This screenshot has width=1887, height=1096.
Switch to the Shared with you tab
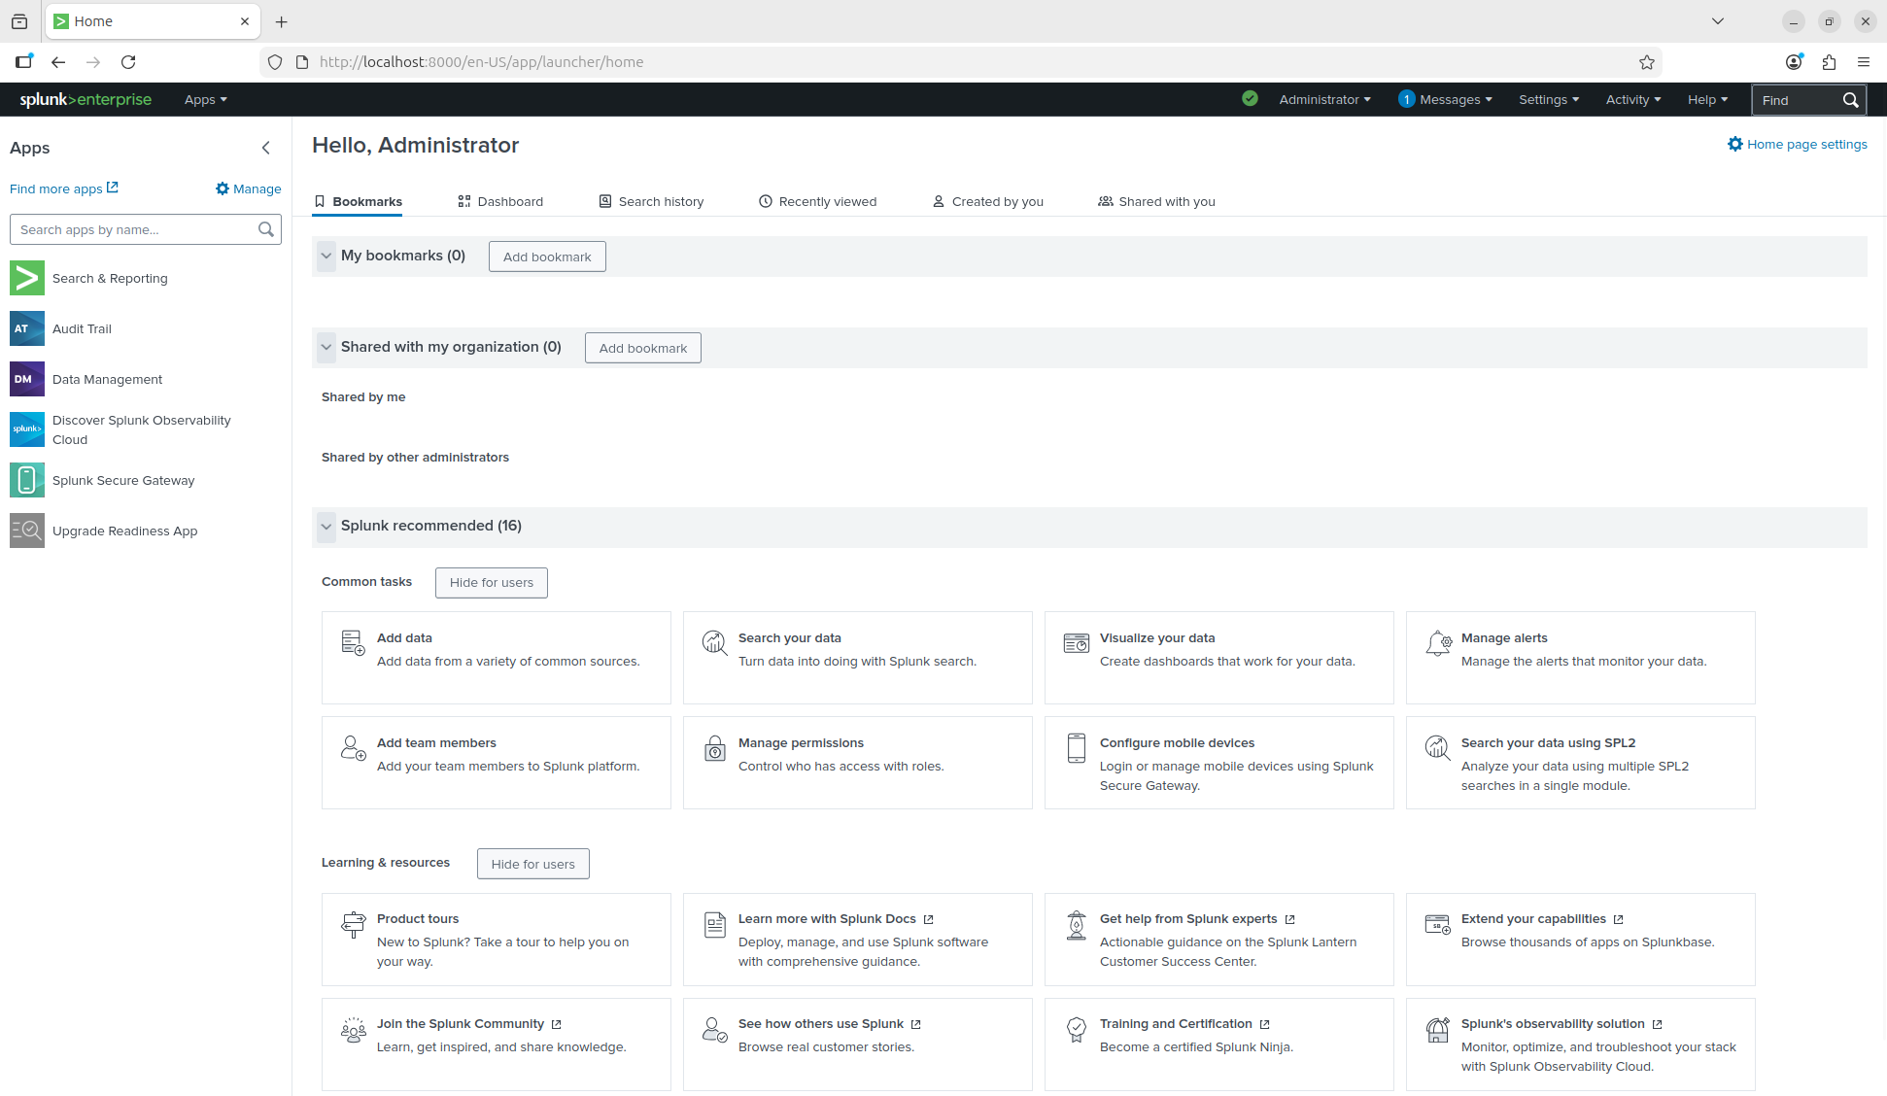coord(1156,201)
